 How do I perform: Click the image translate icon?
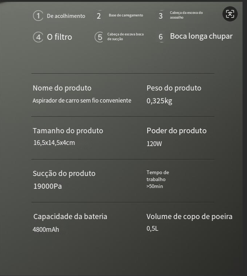[230, 14]
